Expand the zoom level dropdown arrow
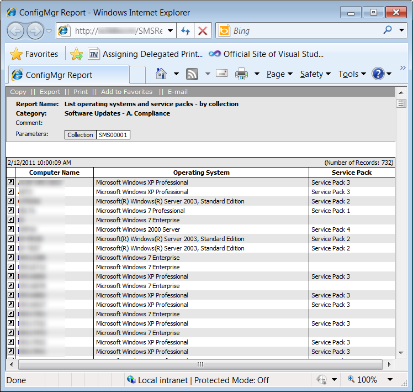 click(x=390, y=380)
